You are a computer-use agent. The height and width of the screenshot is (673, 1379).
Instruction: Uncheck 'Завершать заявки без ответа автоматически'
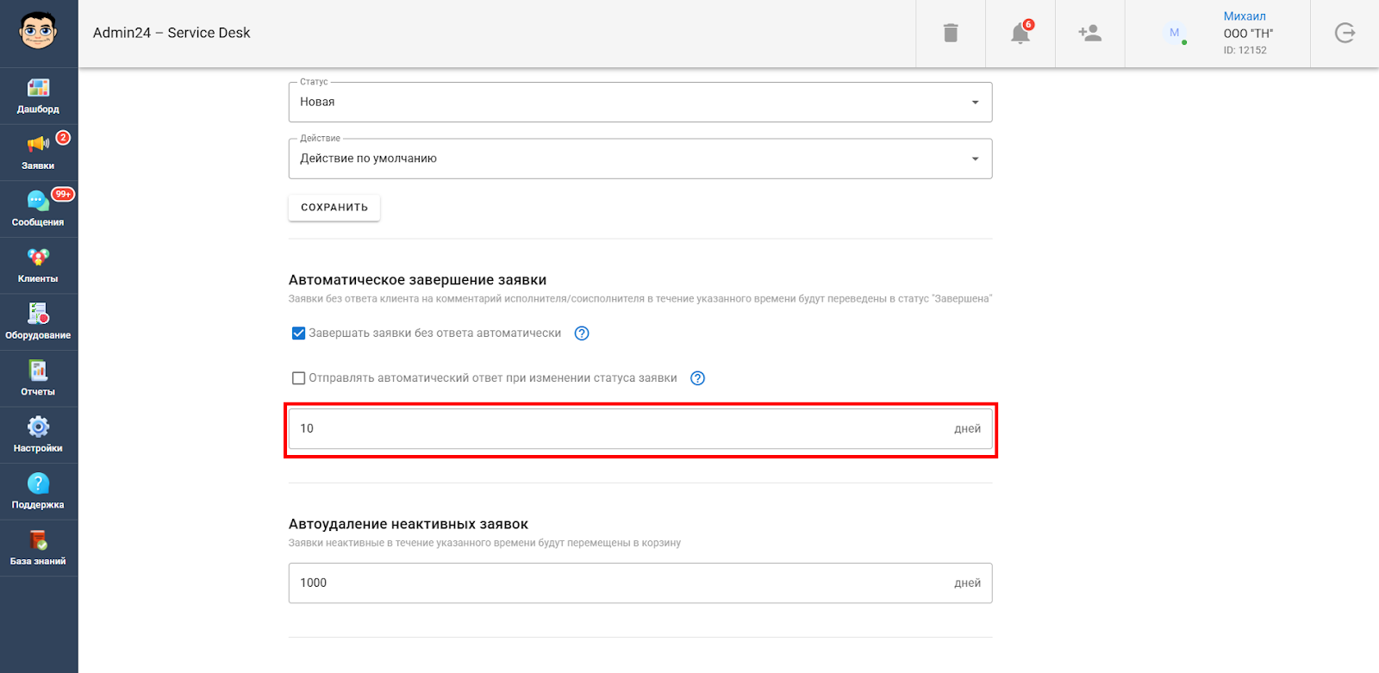tap(299, 333)
